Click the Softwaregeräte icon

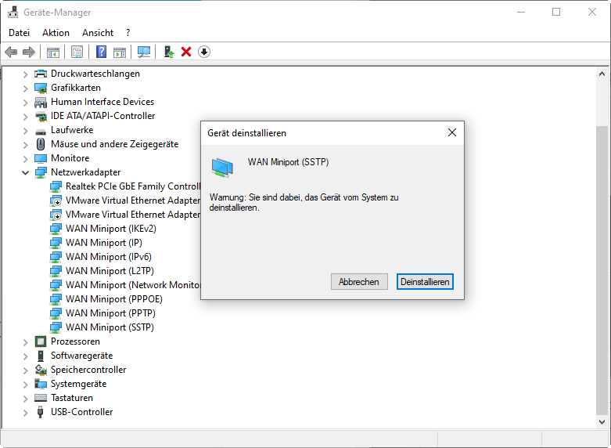point(41,356)
